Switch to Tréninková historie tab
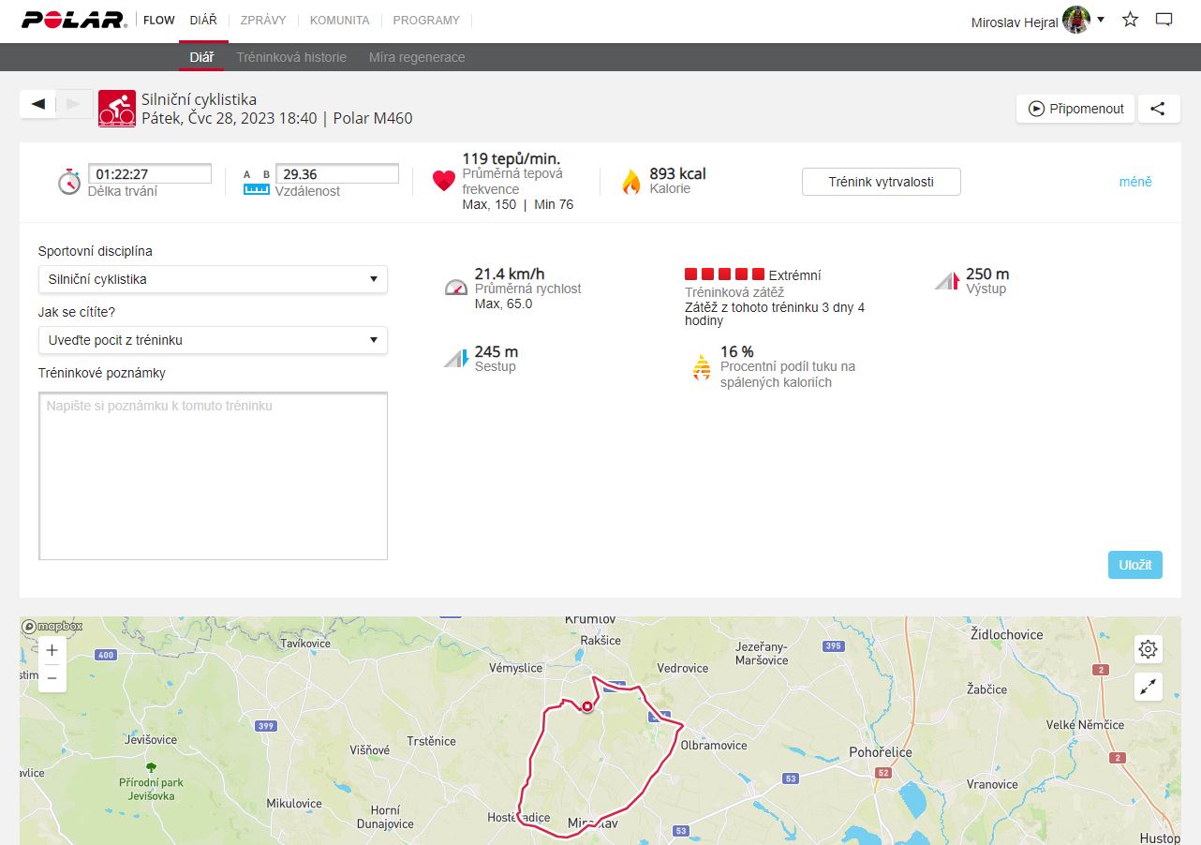This screenshot has width=1201, height=845. 291,57
